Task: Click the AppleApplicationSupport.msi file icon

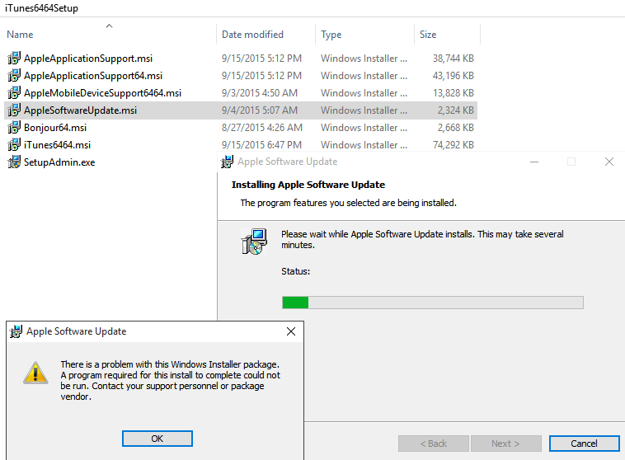Action: pyautogui.click(x=14, y=59)
